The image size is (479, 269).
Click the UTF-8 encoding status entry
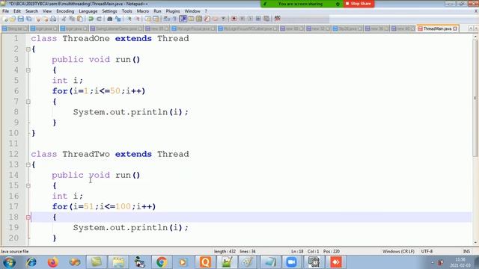(x=427, y=251)
